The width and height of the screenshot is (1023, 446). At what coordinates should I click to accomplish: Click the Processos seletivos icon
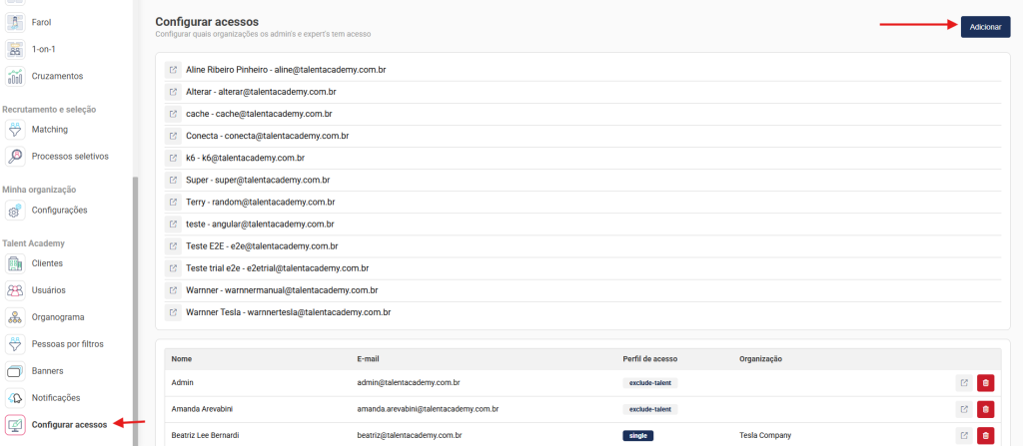(x=16, y=157)
